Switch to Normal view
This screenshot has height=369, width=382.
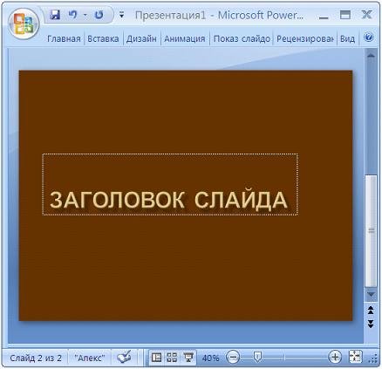(156, 357)
